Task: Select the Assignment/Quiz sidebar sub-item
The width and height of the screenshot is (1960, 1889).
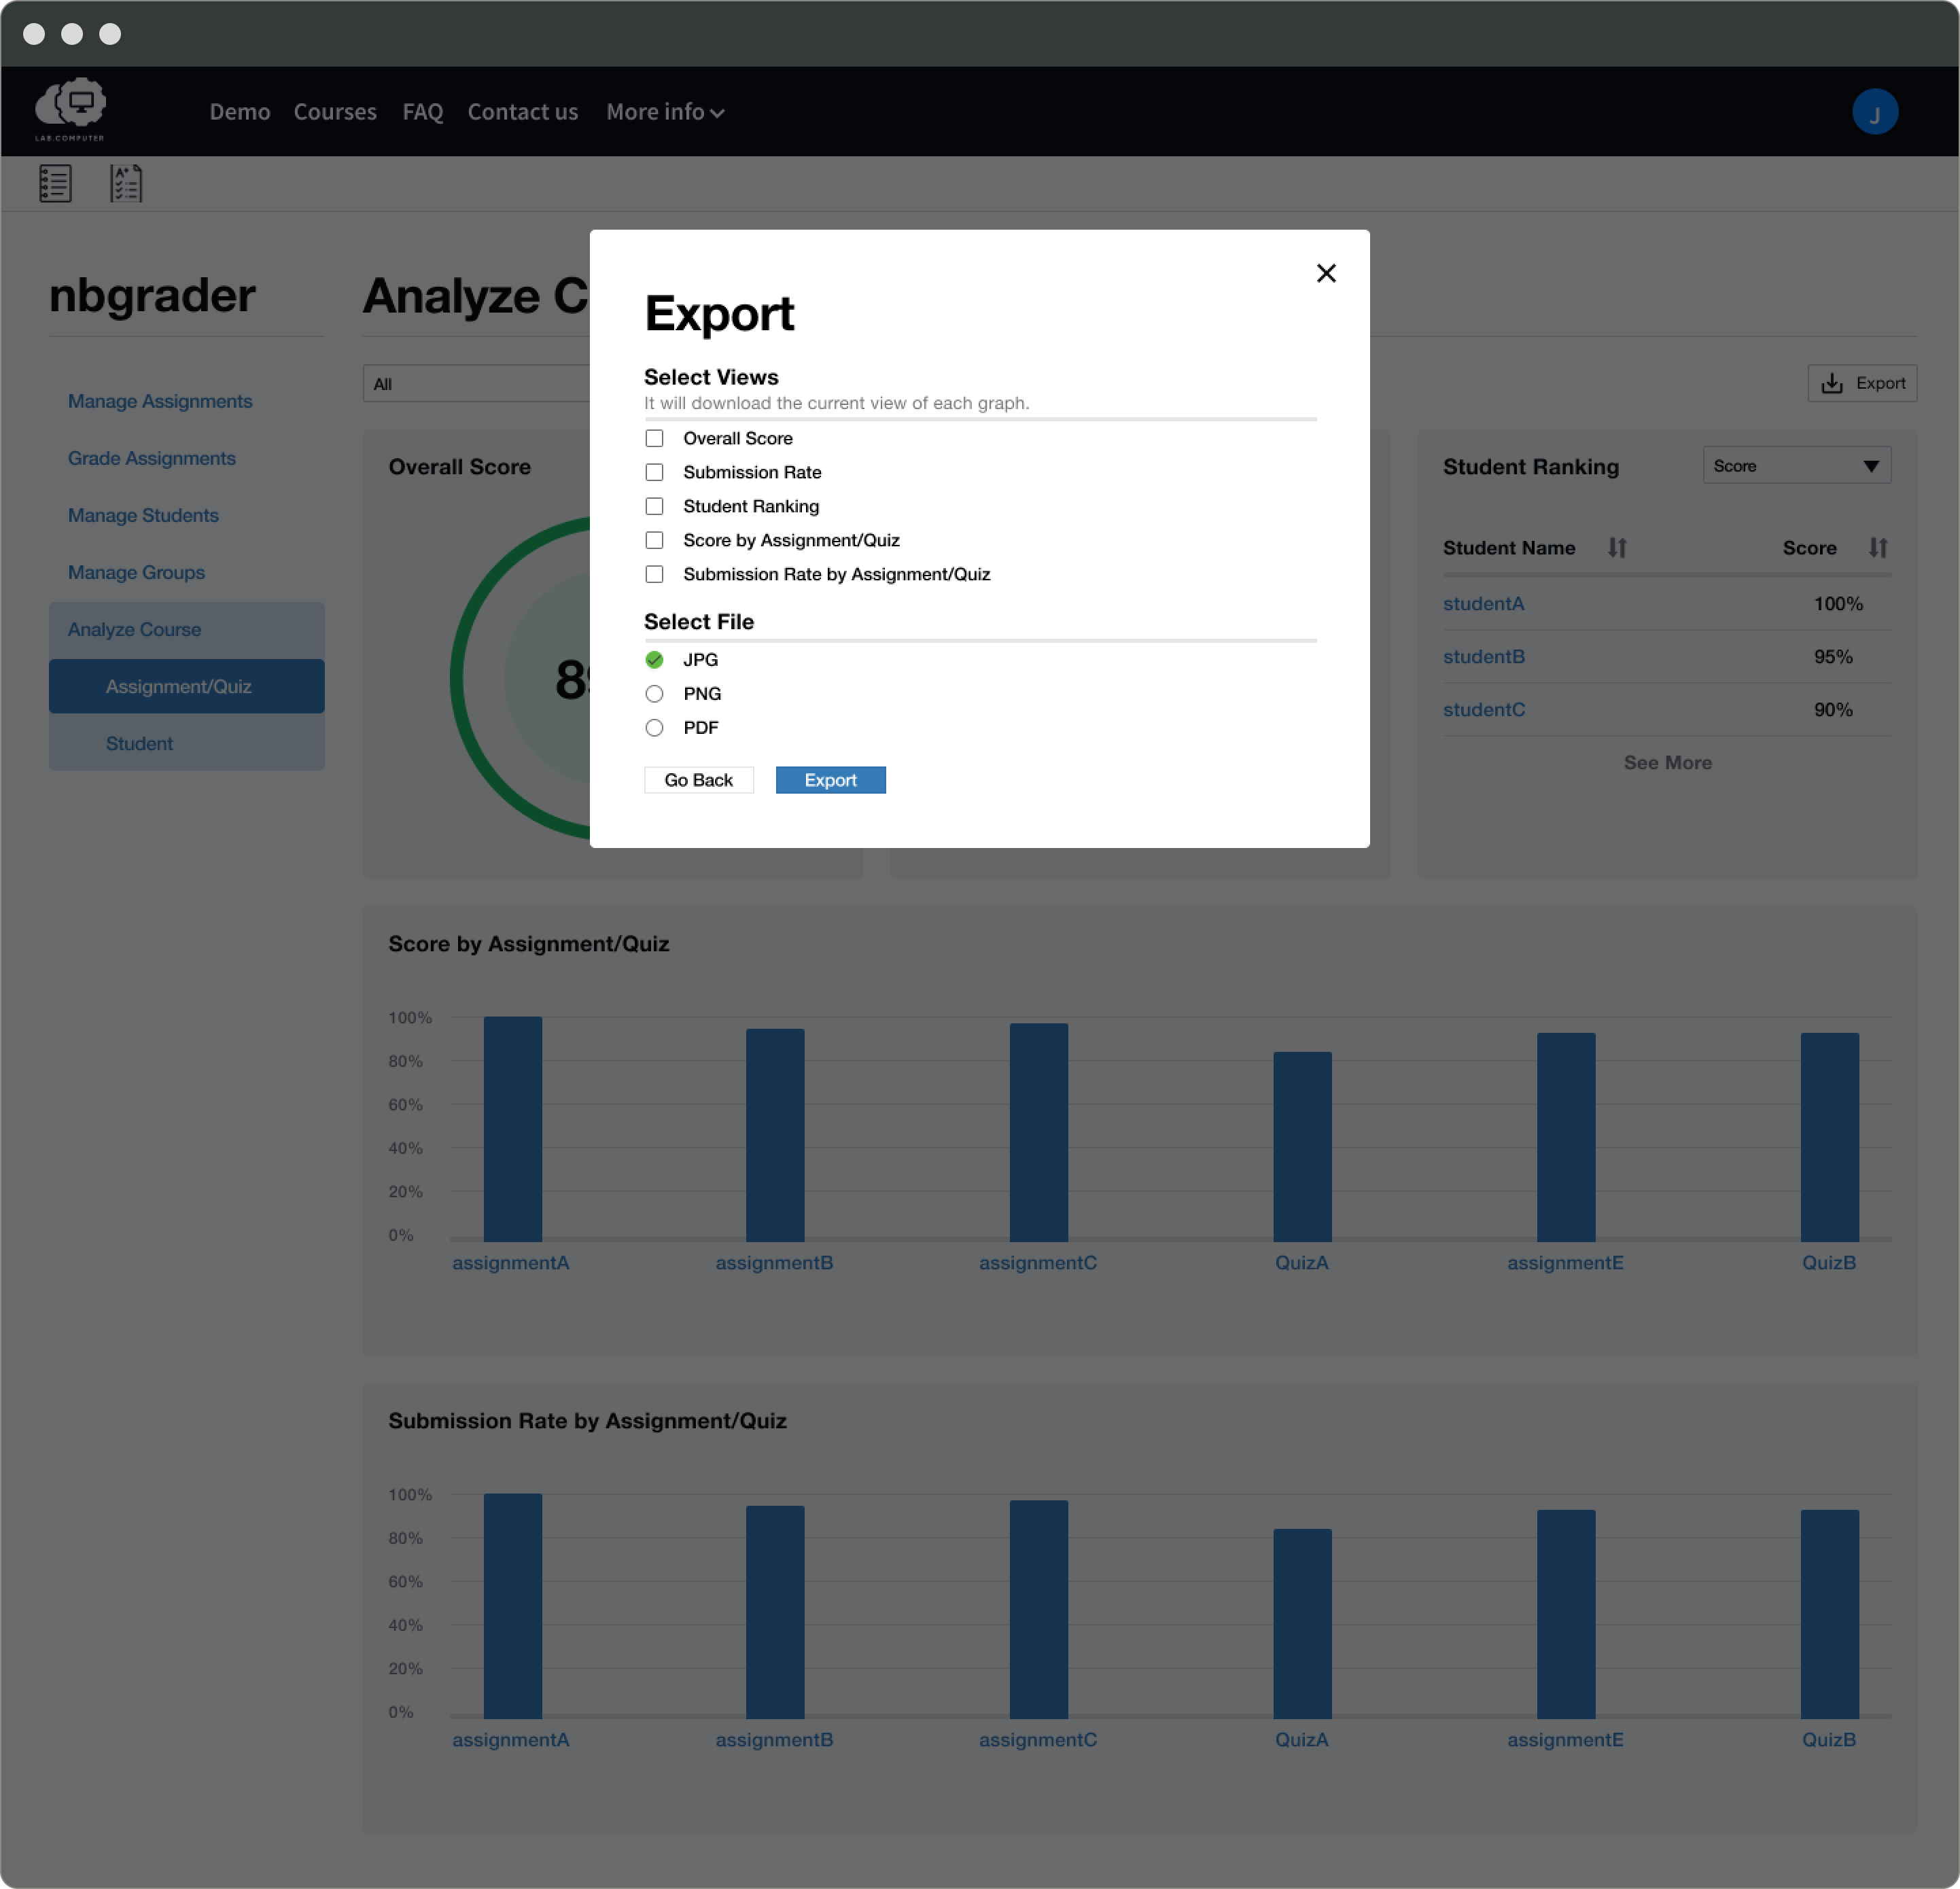Action: pyautogui.click(x=187, y=687)
